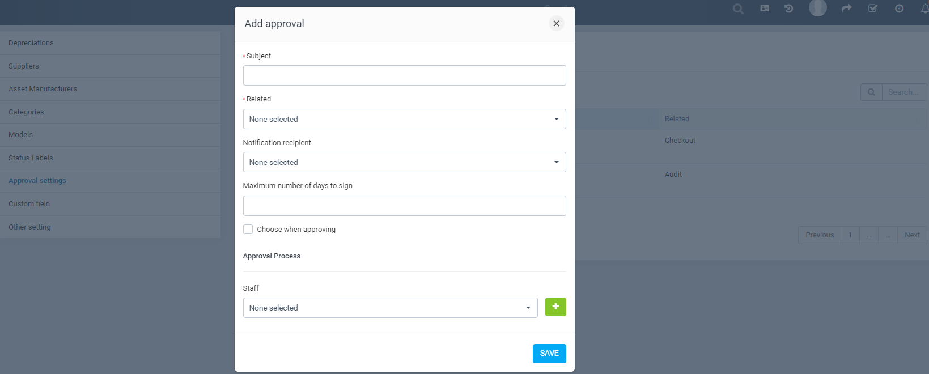The image size is (929, 374).
Task: Select Depreciations in the sidebar
Action: [x=31, y=43]
